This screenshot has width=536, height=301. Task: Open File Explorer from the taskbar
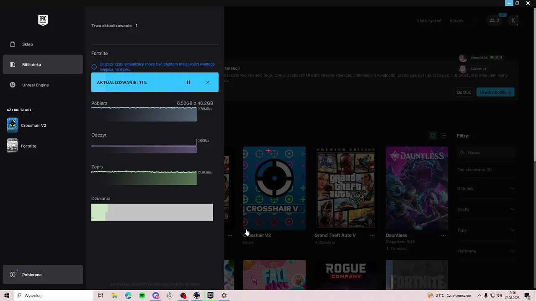(114, 296)
